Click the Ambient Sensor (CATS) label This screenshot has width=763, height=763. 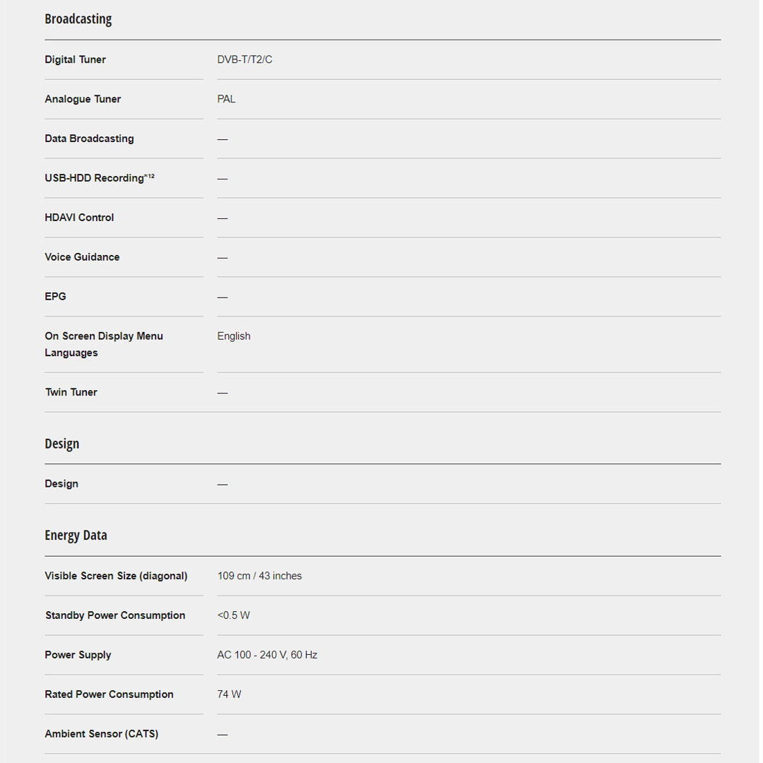[x=101, y=734]
